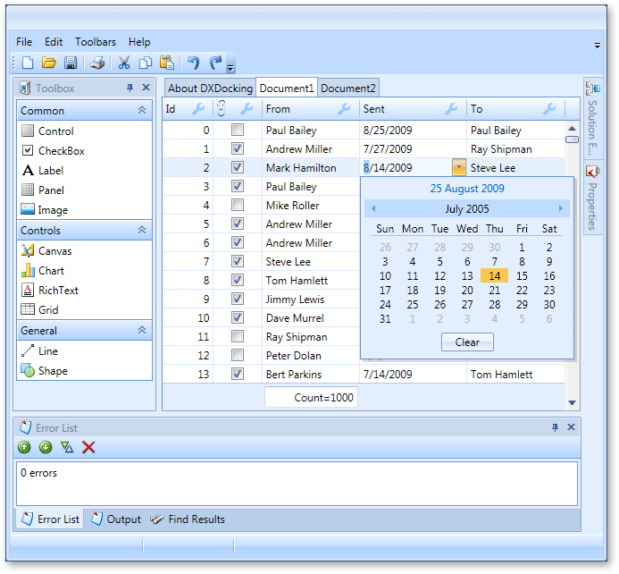Click the 25 August 2009 today link
The width and height of the screenshot is (619, 574).
point(467,189)
